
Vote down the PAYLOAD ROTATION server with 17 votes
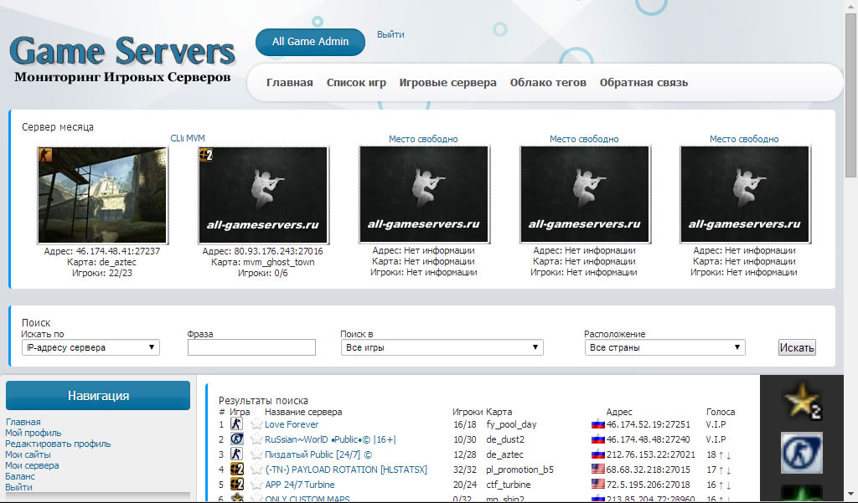(x=729, y=470)
